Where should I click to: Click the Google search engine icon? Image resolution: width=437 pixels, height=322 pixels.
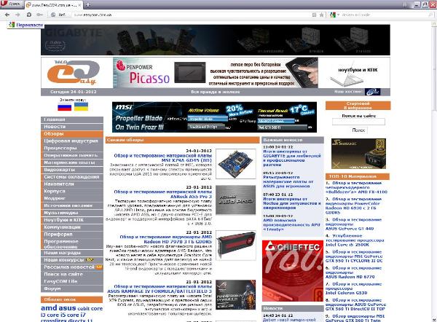click(x=333, y=15)
